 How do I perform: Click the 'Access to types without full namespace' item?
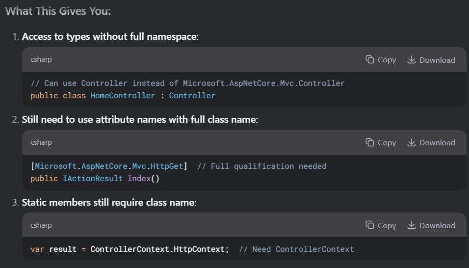(110, 36)
